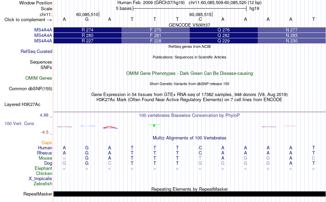
Task: Click the N 283 codon block
Action: click(x=291, y=36)
